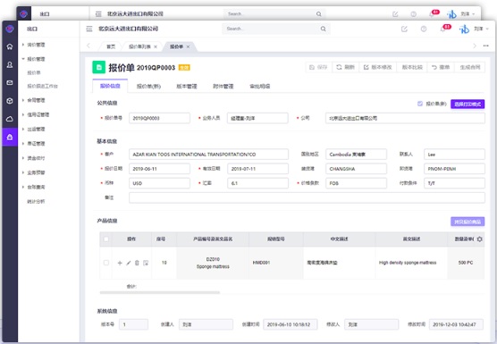
Task: Open the table column settings gear icon
Action: click(479, 239)
